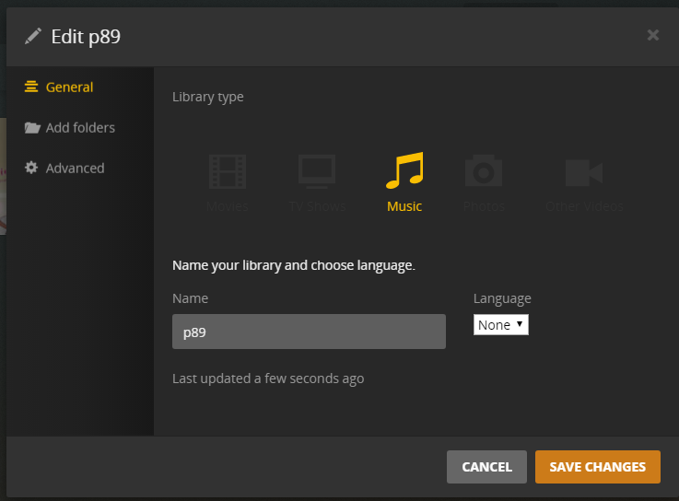Click the Advanced gear icon
This screenshot has width=679, height=501.
point(31,168)
